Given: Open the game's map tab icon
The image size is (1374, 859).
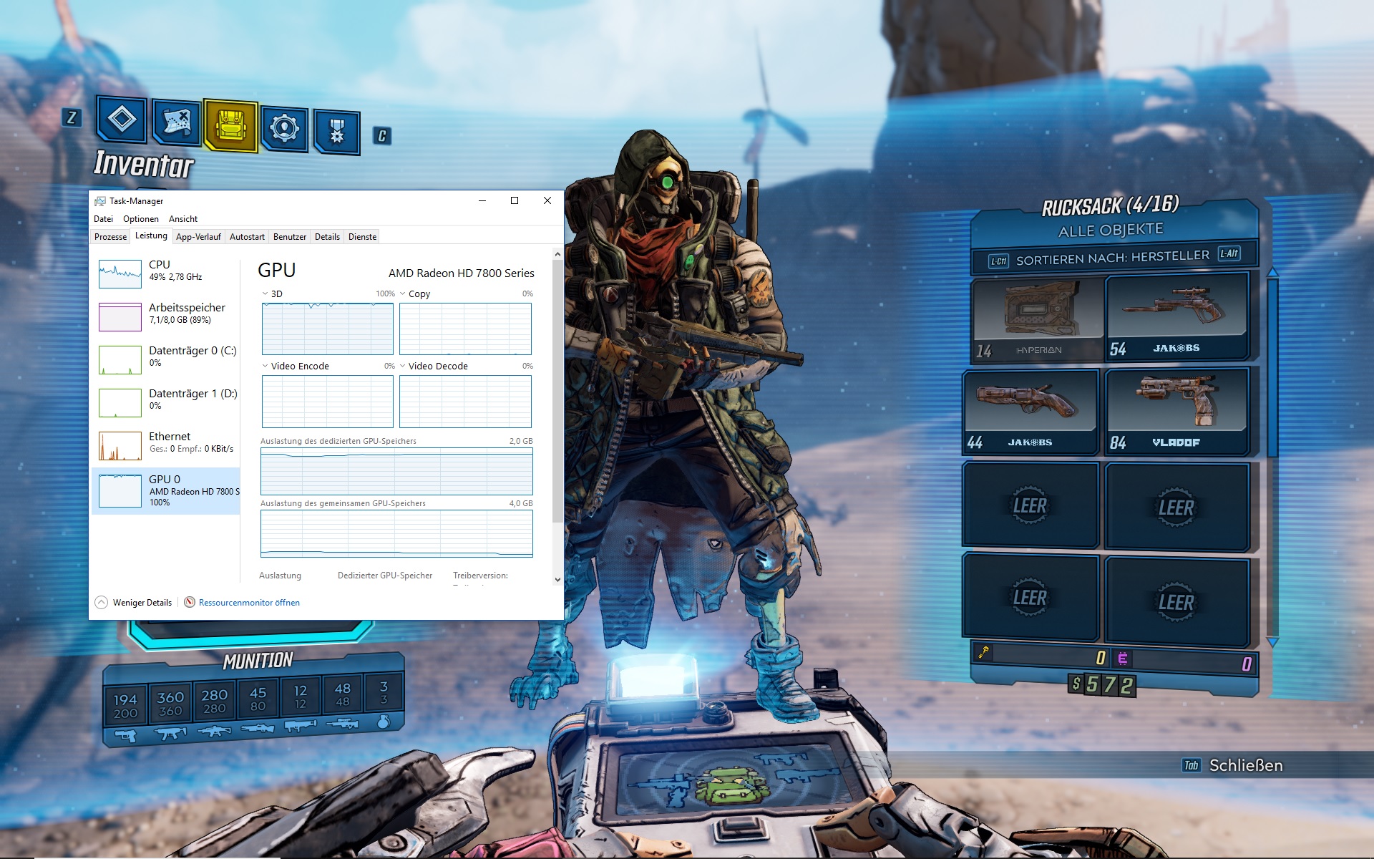Looking at the screenshot, I should (x=177, y=122).
